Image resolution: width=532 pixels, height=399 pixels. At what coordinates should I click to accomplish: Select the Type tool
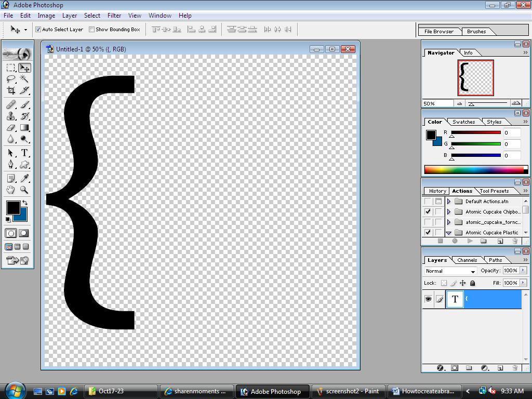click(x=24, y=153)
